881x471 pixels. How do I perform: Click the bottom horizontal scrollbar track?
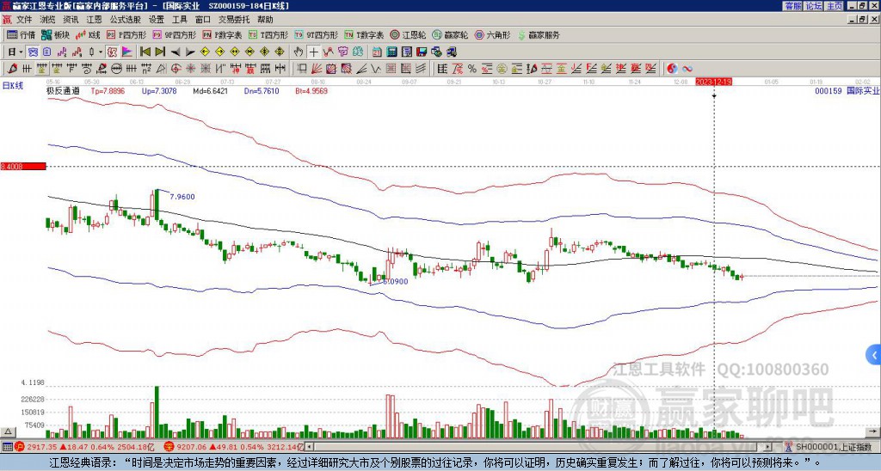pyautogui.click(x=539, y=447)
